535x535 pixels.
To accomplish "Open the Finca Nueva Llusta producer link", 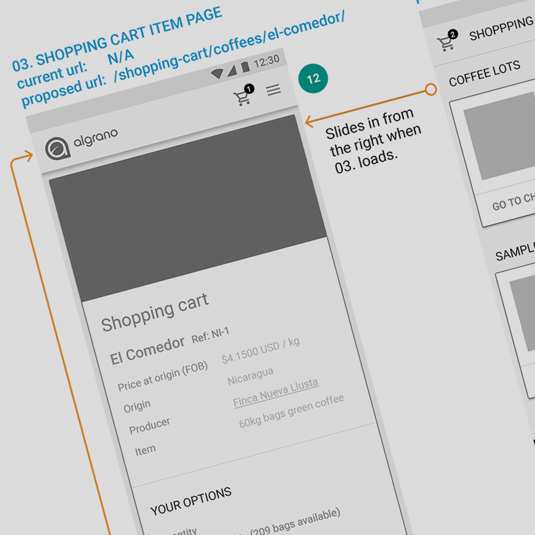I will point(276,392).
